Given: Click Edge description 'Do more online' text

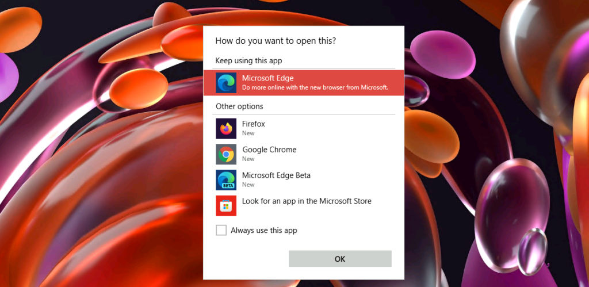Looking at the screenshot, I should 315,87.
